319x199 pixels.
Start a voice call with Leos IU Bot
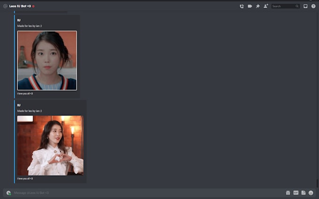tap(242, 6)
